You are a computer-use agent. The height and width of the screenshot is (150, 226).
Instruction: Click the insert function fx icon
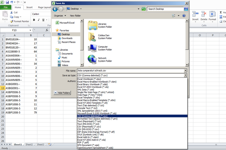point(47,30)
